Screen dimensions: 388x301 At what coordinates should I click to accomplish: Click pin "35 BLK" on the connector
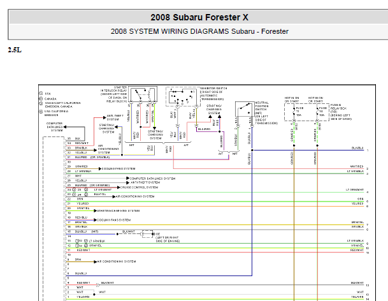click(74, 138)
